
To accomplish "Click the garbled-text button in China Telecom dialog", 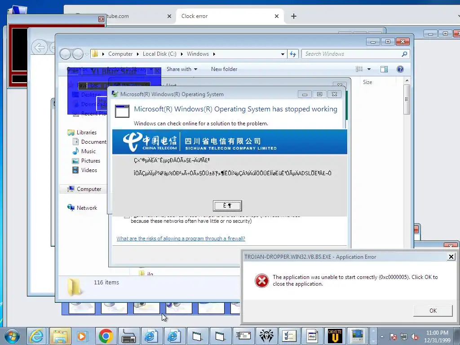I will pyautogui.click(x=227, y=206).
